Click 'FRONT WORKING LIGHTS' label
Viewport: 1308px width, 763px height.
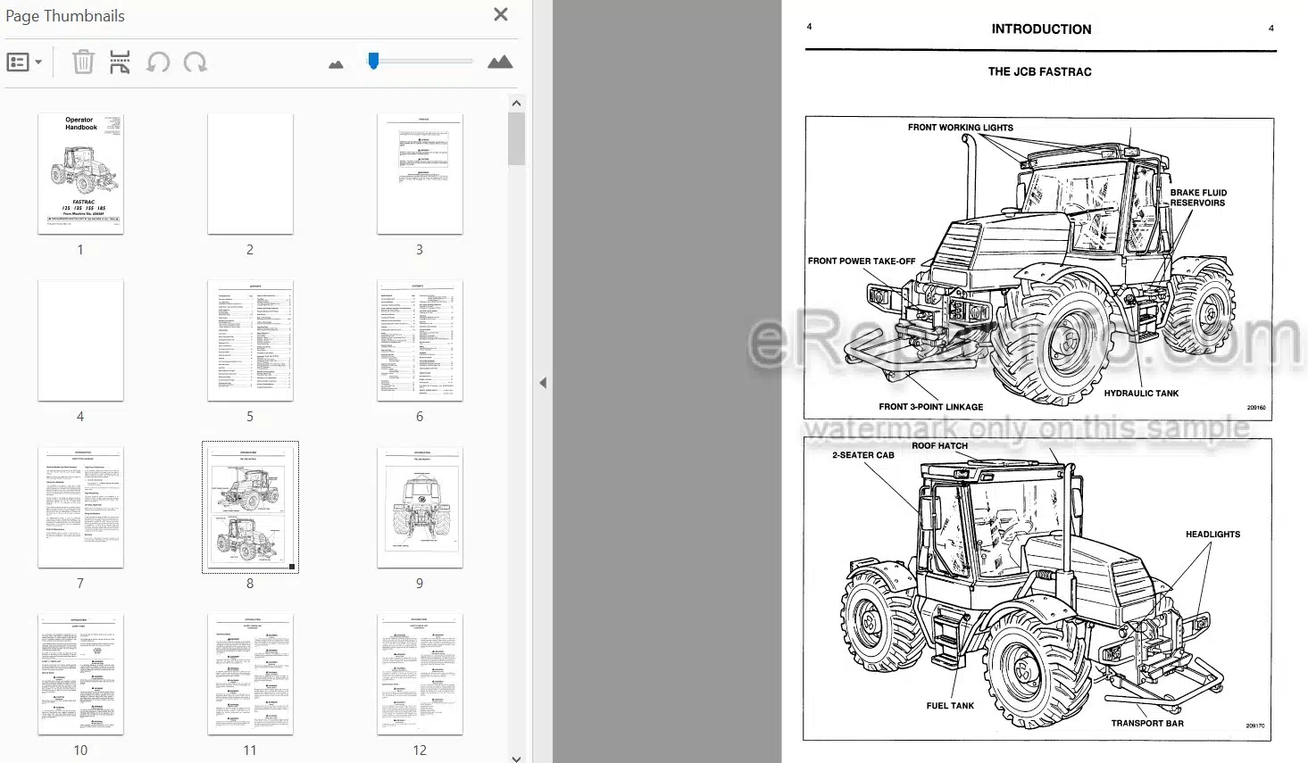[961, 128]
